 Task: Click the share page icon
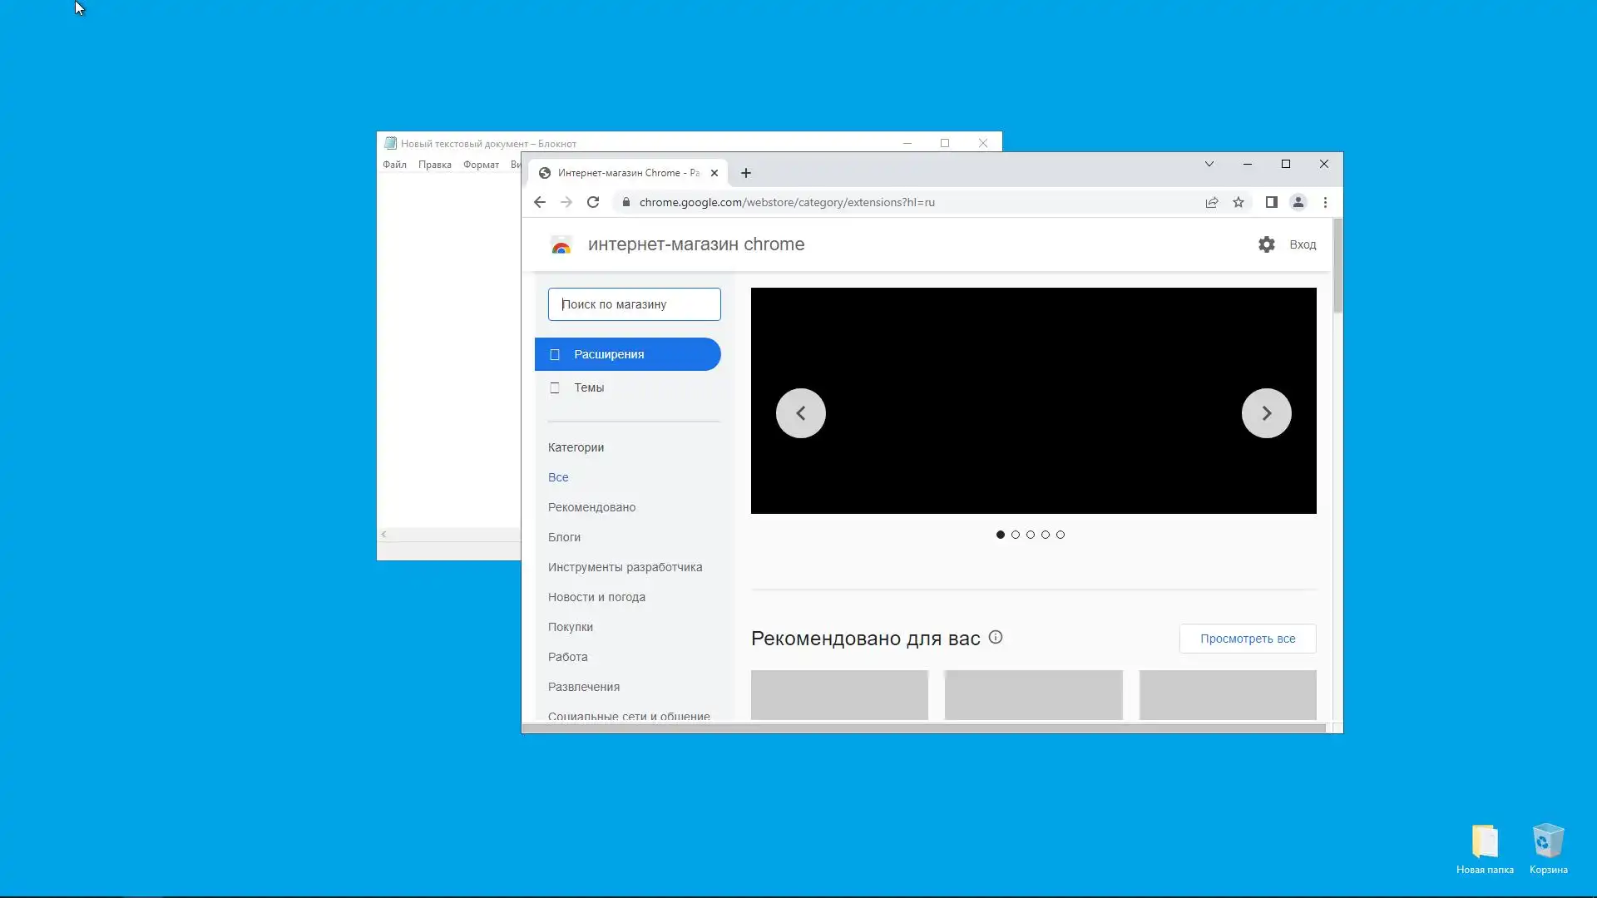1212,202
